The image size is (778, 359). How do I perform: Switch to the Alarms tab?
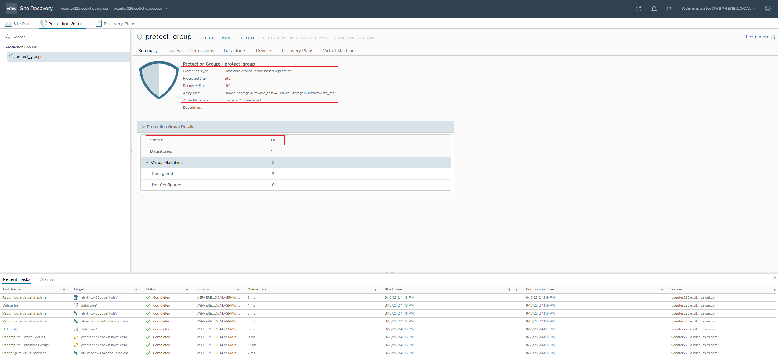[47, 279]
